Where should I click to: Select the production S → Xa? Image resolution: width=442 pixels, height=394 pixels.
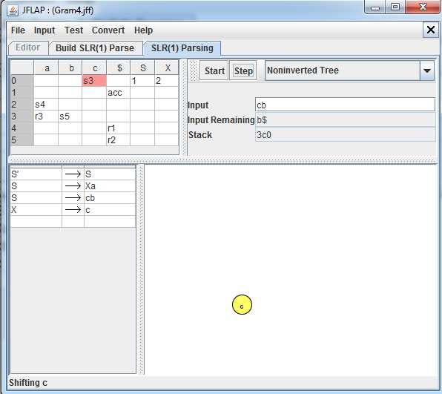coord(73,185)
